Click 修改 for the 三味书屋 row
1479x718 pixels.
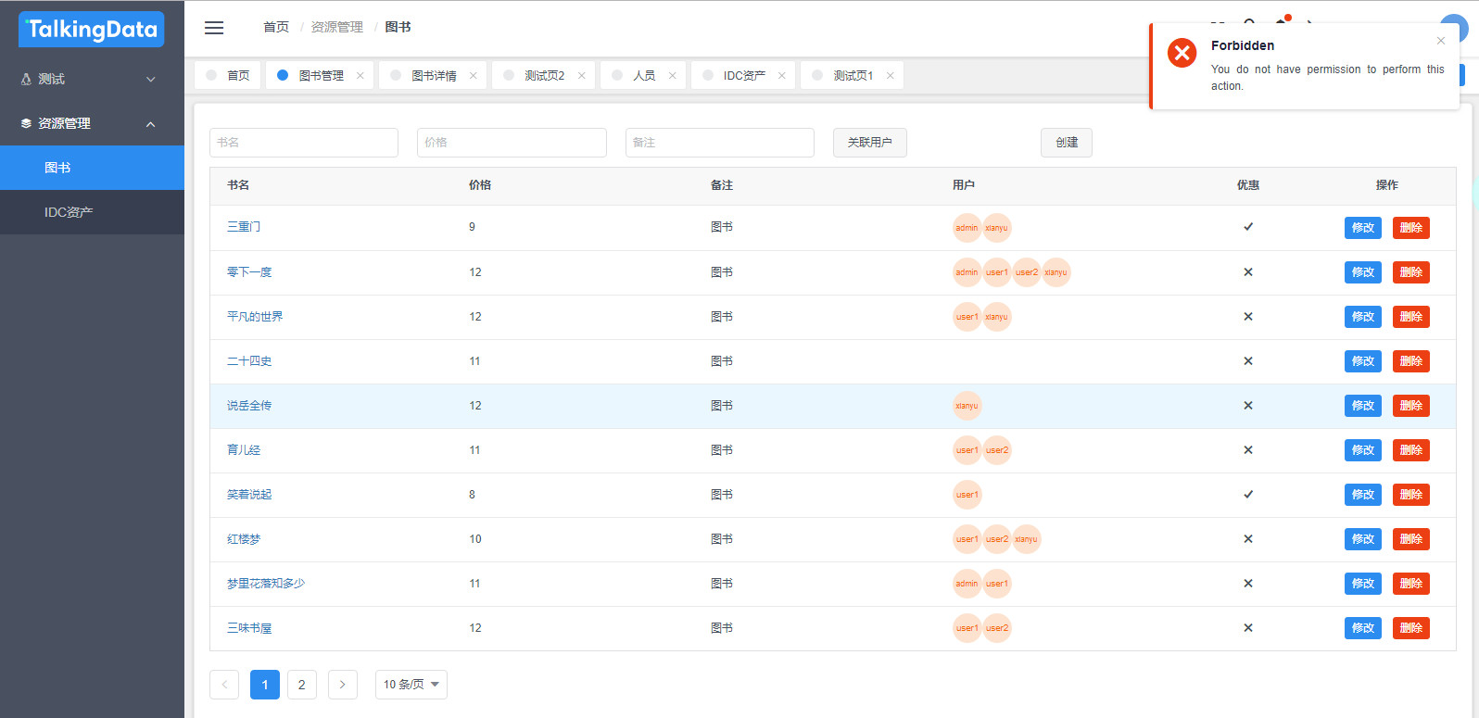[1362, 628]
